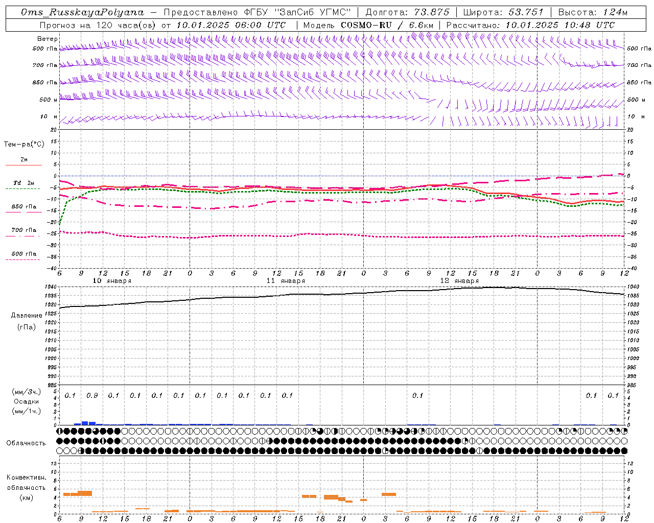Click the 10 января date label
The width and height of the screenshot is (654, 523).
point(112,281)
